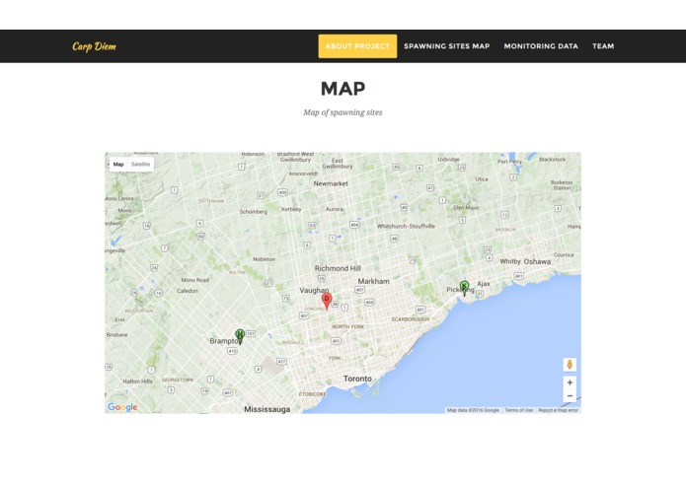Switch map to Satellite view
This screenshot has width=686, height=487.
[x=140, y=165]
